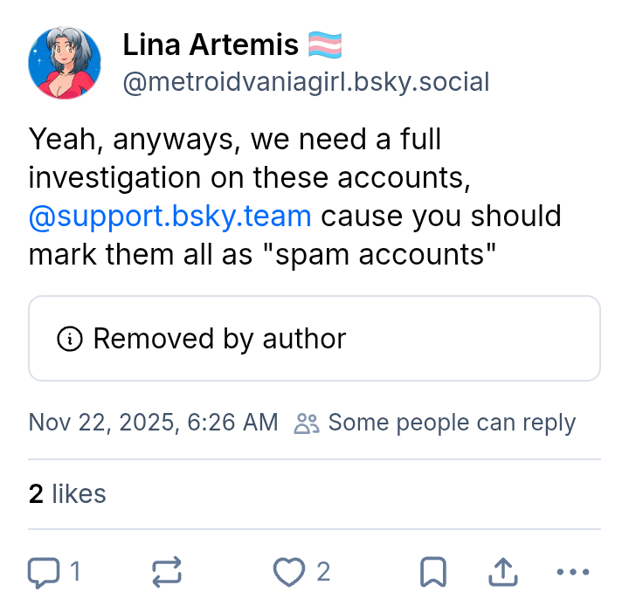Open the three-dot more options menu
Viewport: 629px width, 599px height.
pyautogui.click(x=573, y=572)
